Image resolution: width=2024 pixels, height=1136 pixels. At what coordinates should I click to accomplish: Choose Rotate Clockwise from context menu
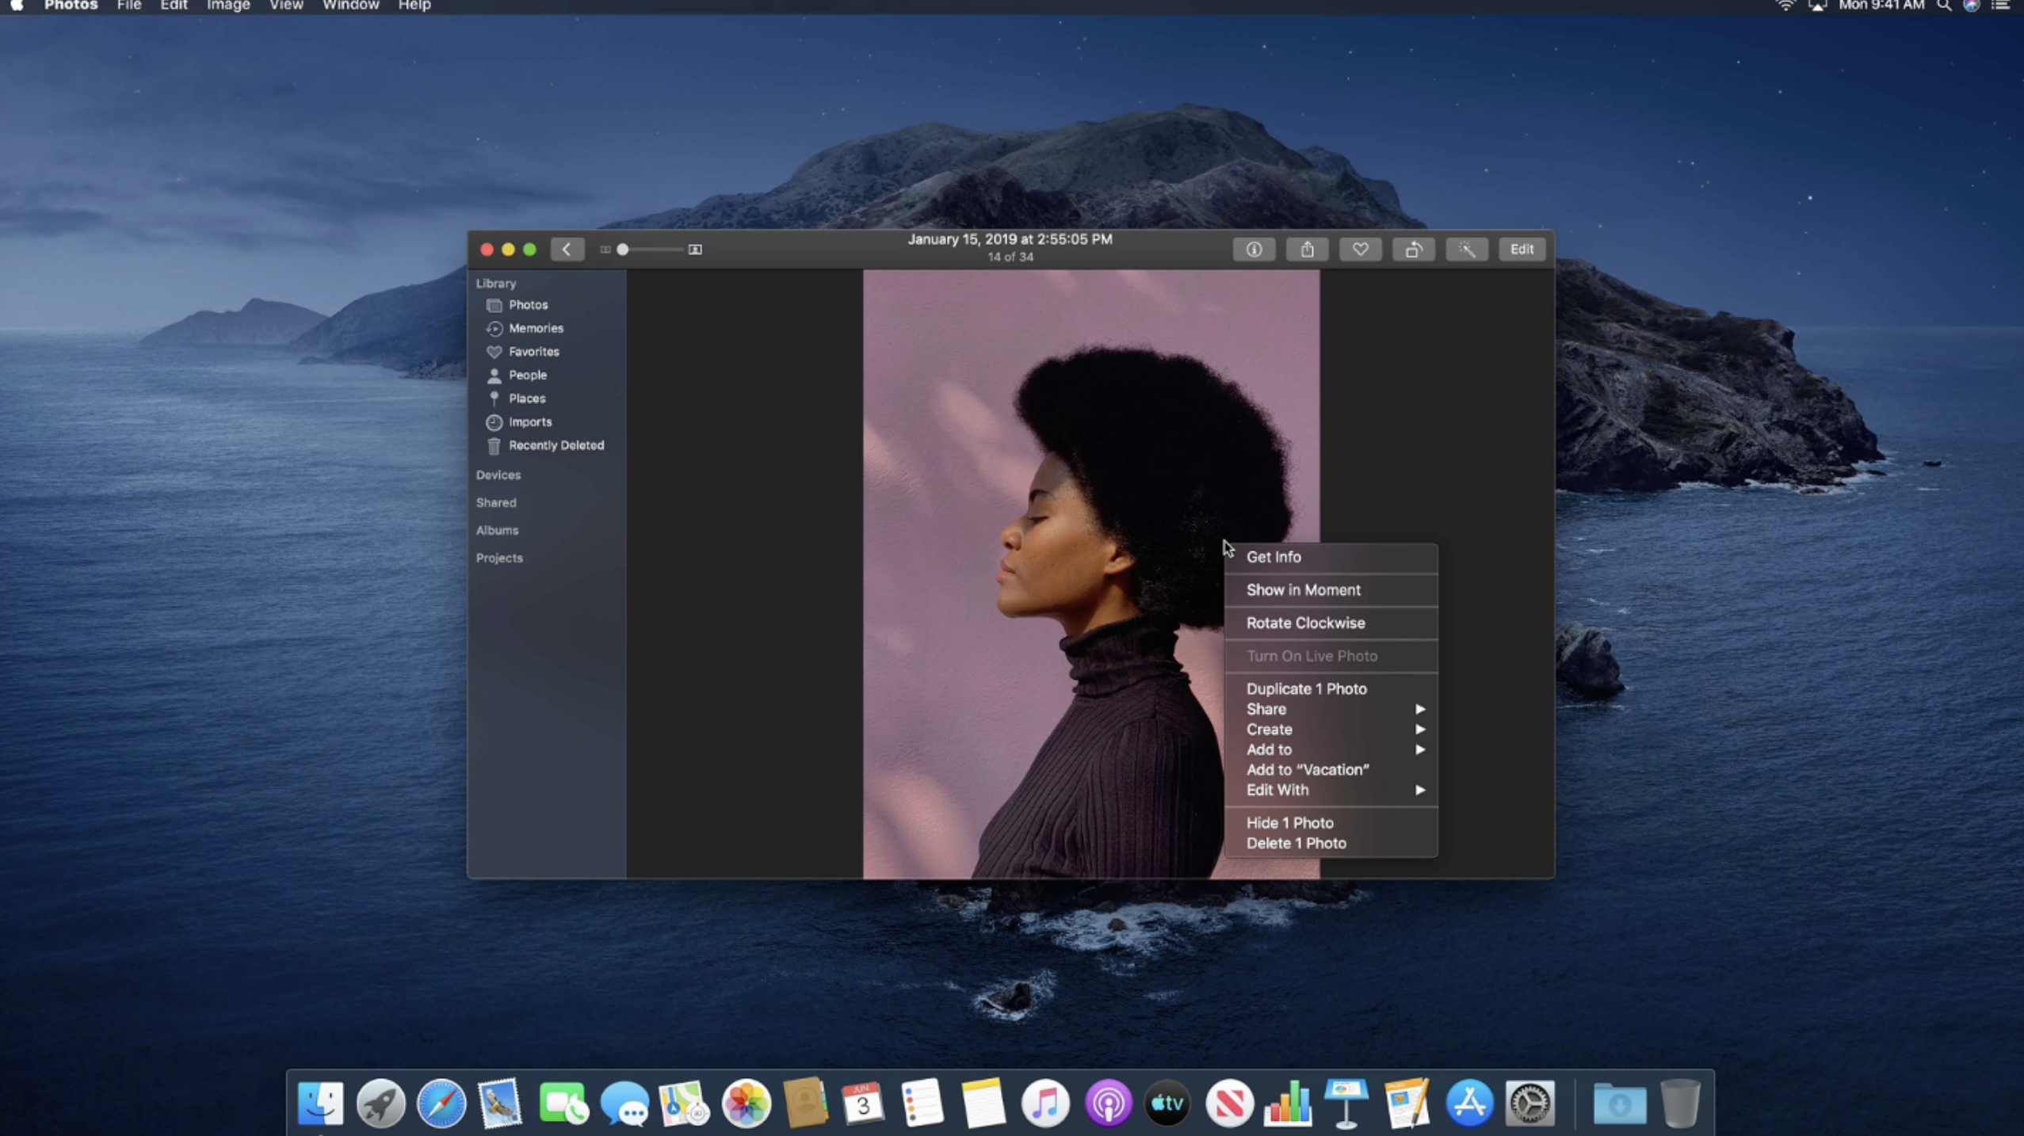1305,623
